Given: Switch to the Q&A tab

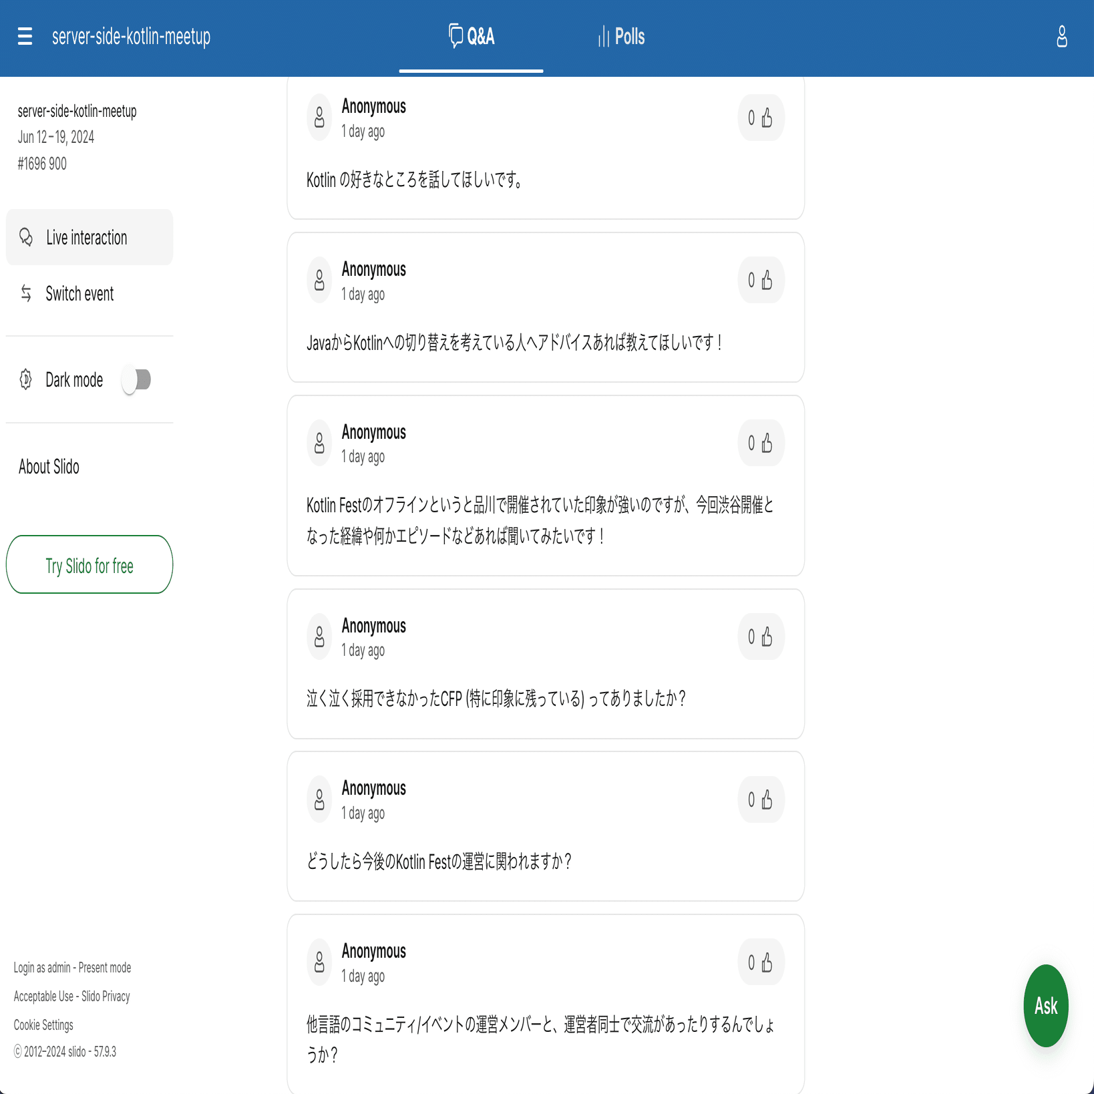Looking at the screenshot, I should pyautogui.click(x=472, y=37).
